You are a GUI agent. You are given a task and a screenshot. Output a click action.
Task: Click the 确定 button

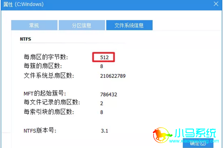pos(198,143)
